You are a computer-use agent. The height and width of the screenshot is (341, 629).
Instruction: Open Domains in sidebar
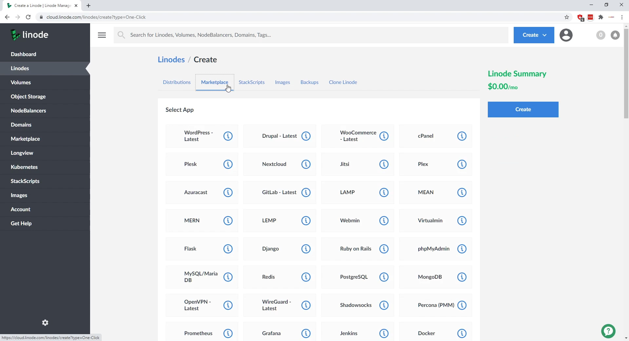point(45,125)
